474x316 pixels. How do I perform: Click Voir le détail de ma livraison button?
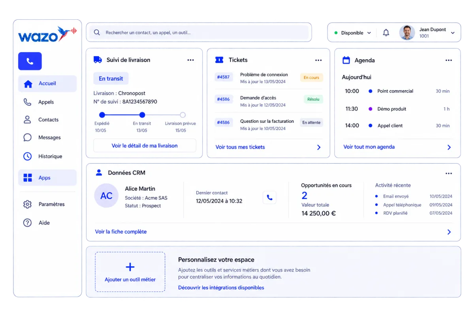point(145,146)
